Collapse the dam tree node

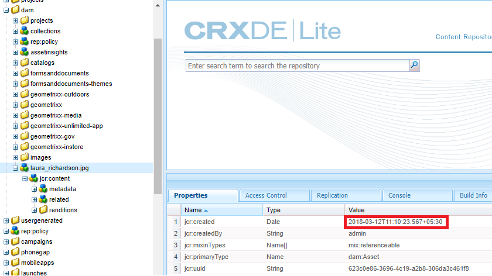6,11
